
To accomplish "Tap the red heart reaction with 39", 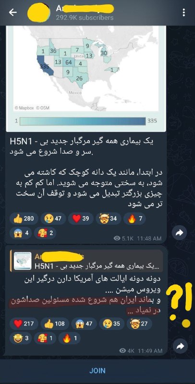I will (81, 218).
